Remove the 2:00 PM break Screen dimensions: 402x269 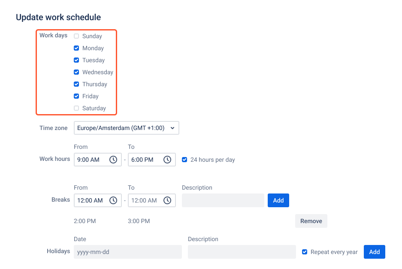point(311,221)
